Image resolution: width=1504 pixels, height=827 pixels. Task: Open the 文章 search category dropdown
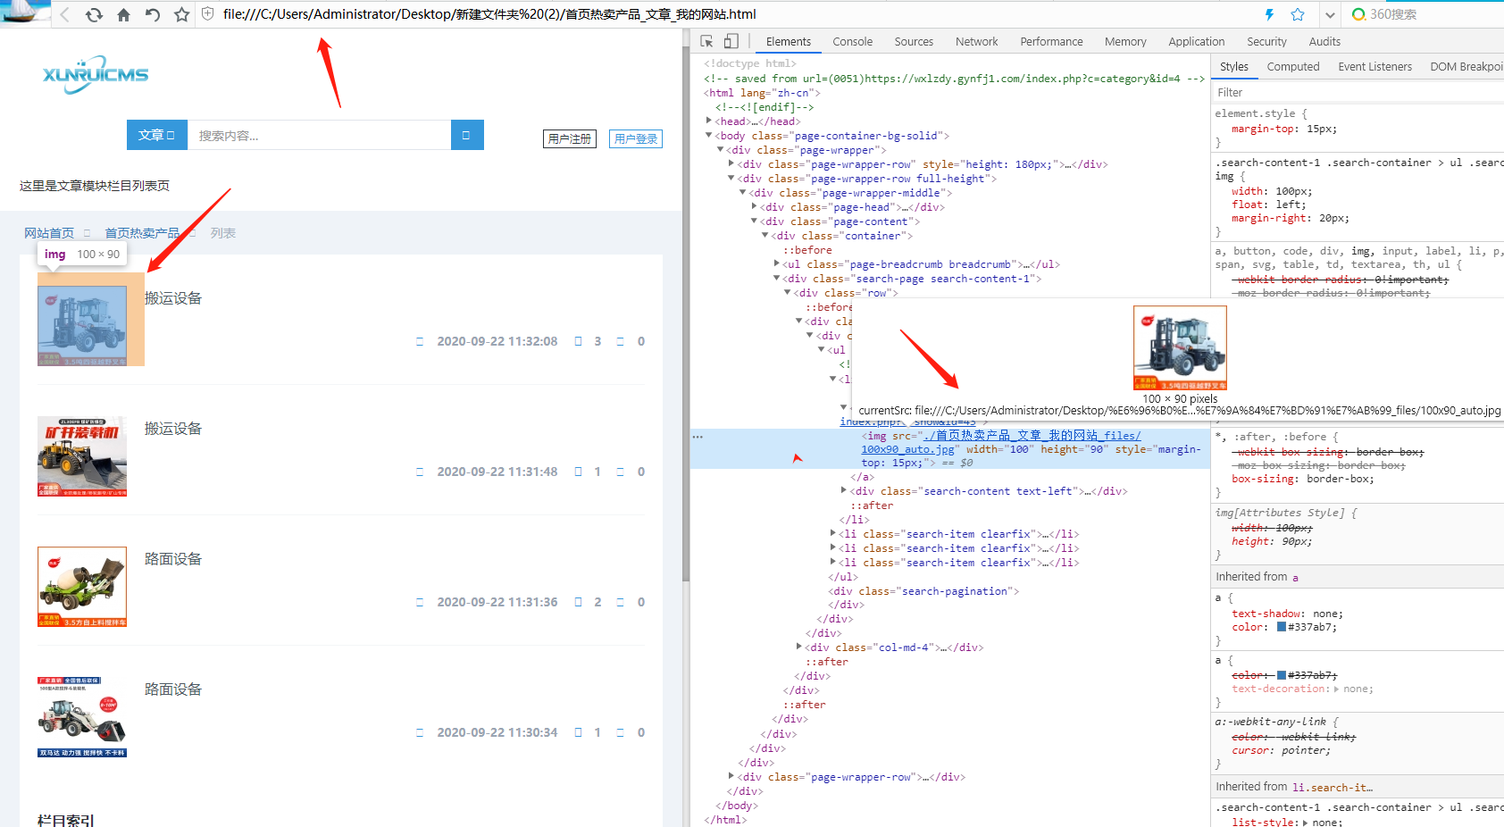[157, 135]
